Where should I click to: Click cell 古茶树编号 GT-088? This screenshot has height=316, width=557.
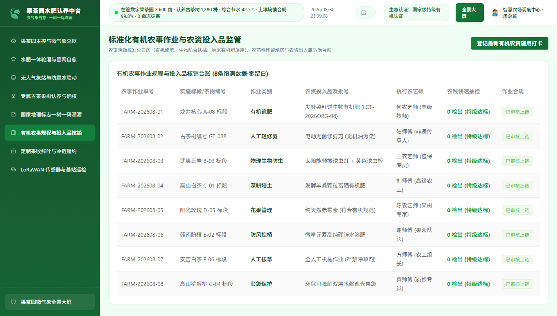coord(203,136)
